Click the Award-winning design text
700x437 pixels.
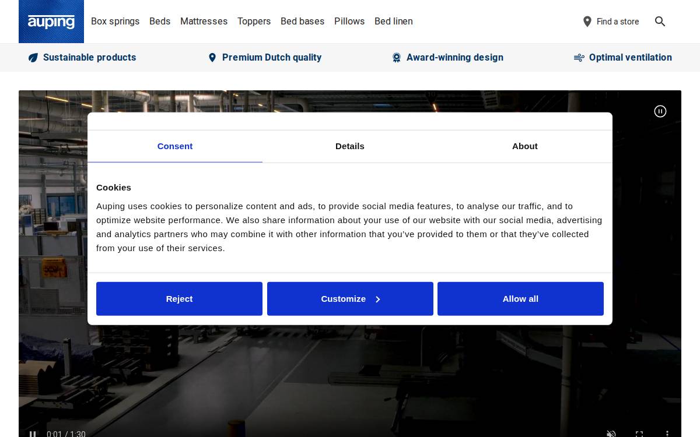(455, 58)
